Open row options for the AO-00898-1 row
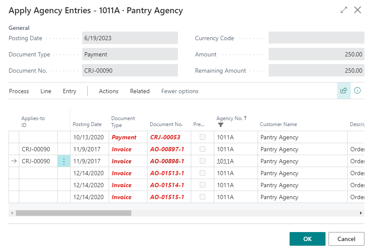Viewport: 370px width, 250px height. tap(64, 161)
